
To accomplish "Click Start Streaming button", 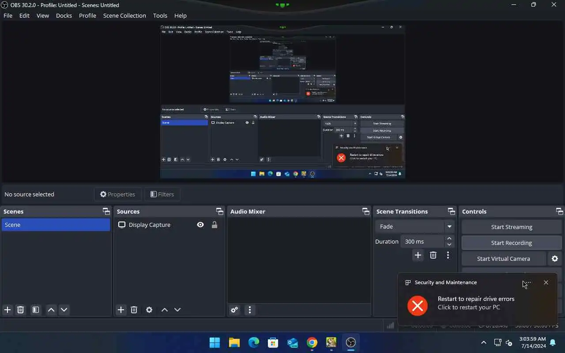I will click(512, 227).
